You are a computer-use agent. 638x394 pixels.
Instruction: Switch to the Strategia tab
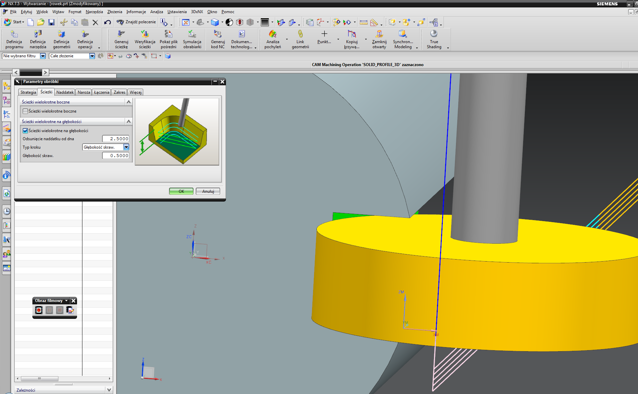[x=28, y=92]
